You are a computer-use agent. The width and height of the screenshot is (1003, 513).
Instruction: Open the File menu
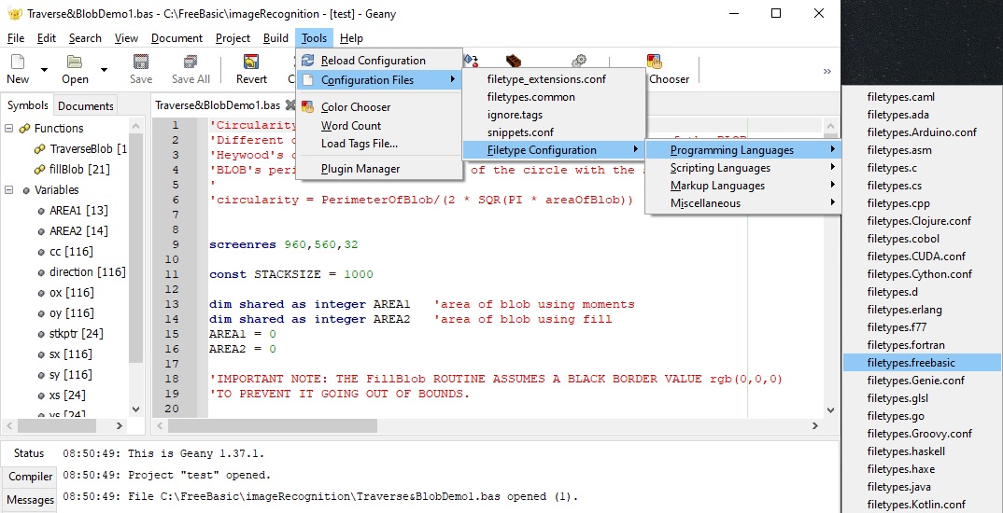pos(15,38)
